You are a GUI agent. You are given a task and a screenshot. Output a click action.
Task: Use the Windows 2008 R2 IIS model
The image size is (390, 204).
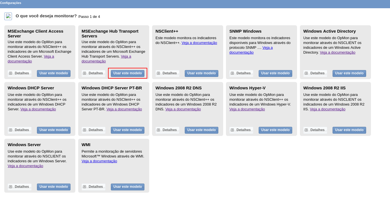pyautogui.click(x=349, y=130)
